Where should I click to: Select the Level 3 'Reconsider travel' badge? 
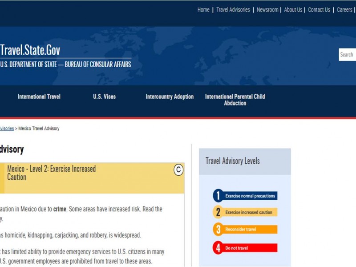tap(245, 229)
